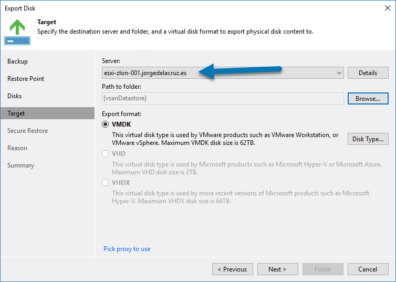
Task: Click the Finish button
Action: 323,269
